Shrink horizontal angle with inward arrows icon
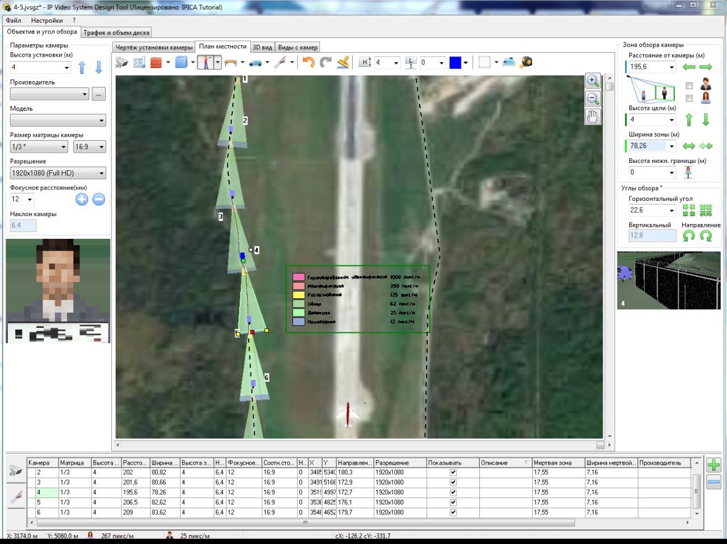 click(706, 210)
